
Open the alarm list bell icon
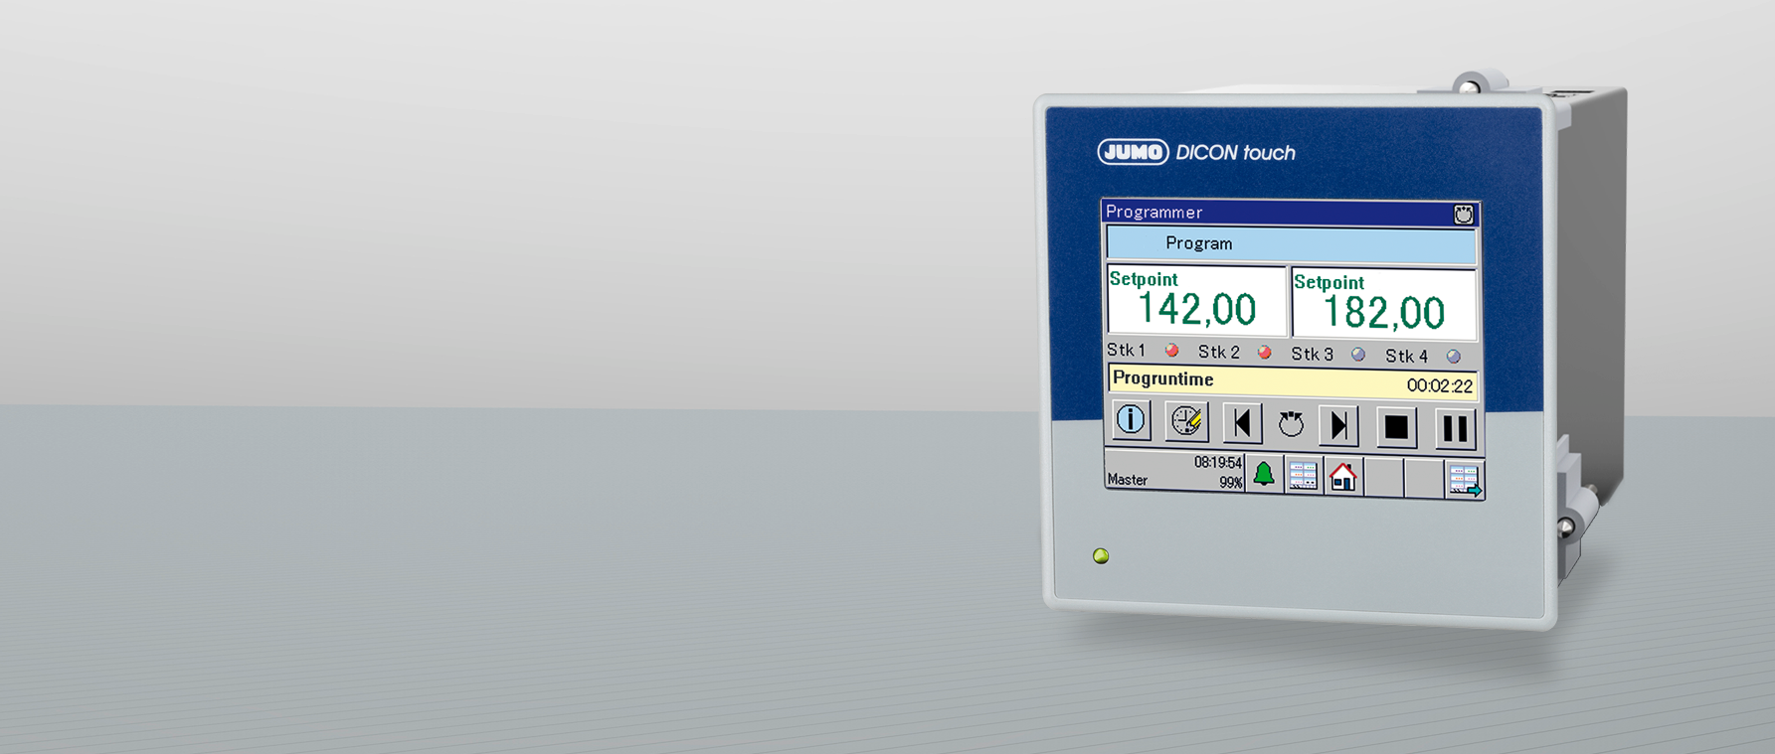pyautogui.click(x=1264, y=475)
